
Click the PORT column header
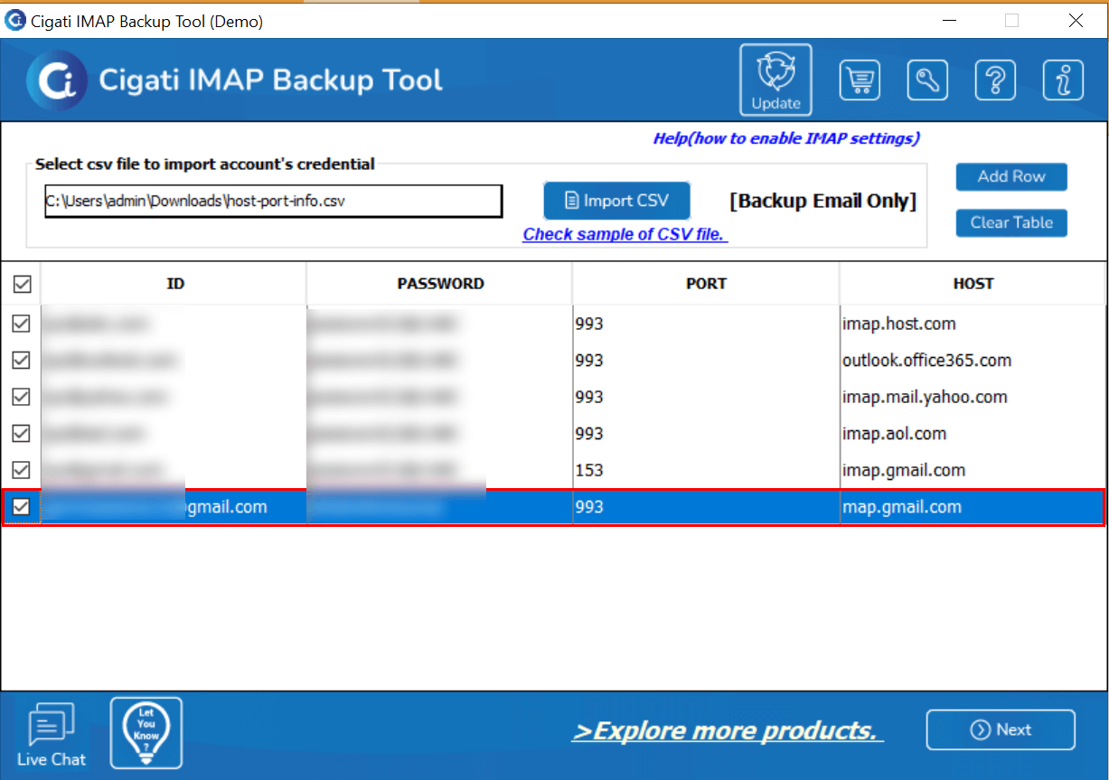tap(706, 284)
